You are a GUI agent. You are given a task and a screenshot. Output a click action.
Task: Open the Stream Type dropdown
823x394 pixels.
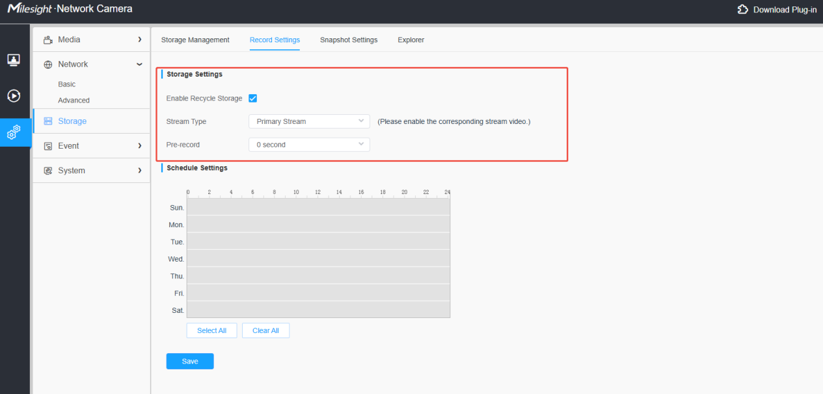pyautogui.click(x=309, y=121)
